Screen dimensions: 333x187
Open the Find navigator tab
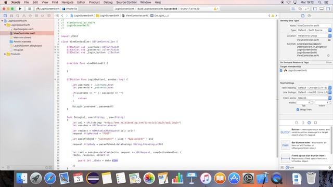18,16
